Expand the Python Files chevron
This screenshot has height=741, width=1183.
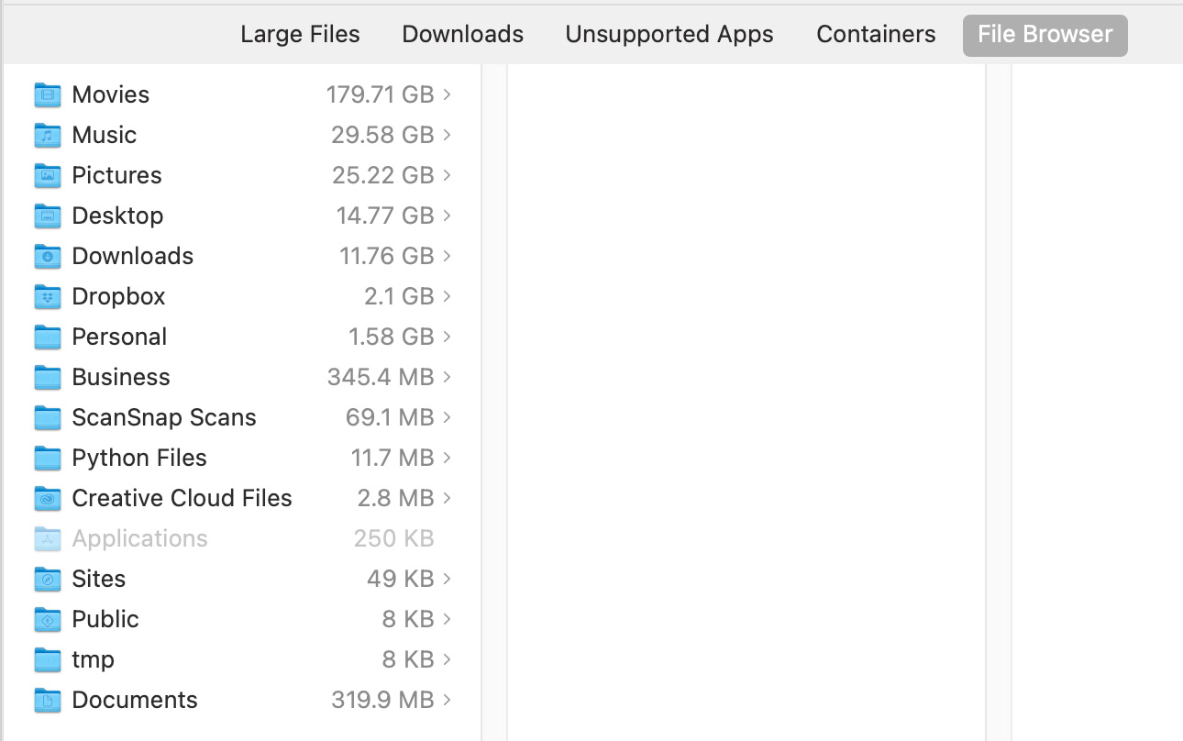click(447, 458)
